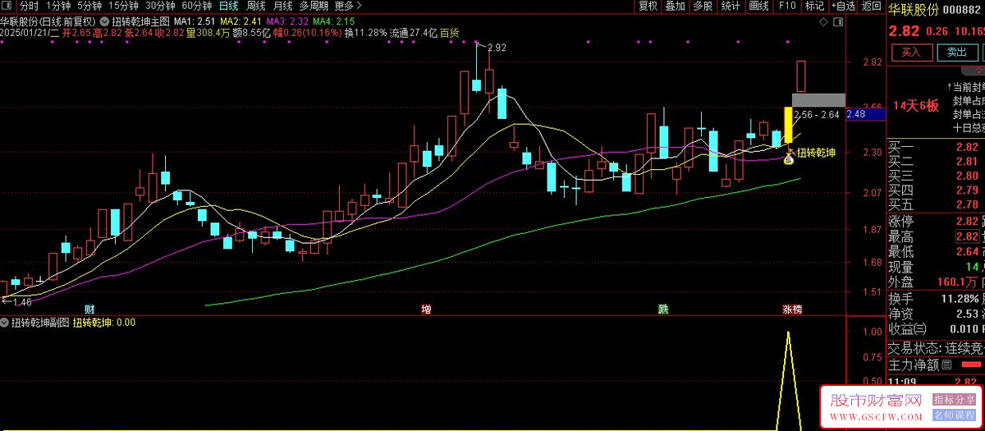Click the 标记 mark button

pos(814,6)
